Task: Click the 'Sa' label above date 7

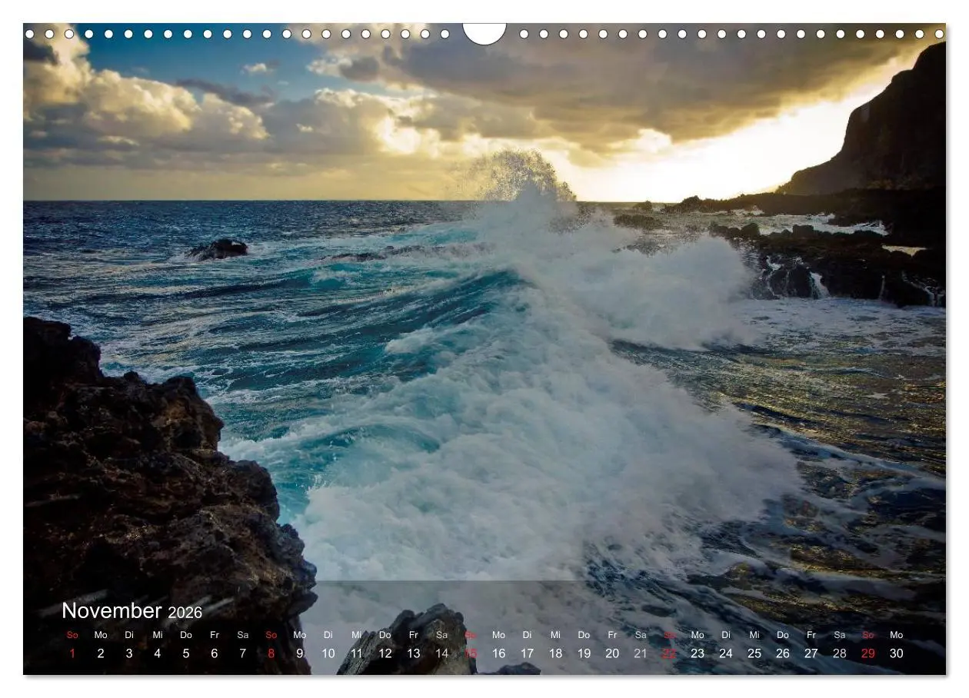Action: pyautogui.click(x=243, y=635)
